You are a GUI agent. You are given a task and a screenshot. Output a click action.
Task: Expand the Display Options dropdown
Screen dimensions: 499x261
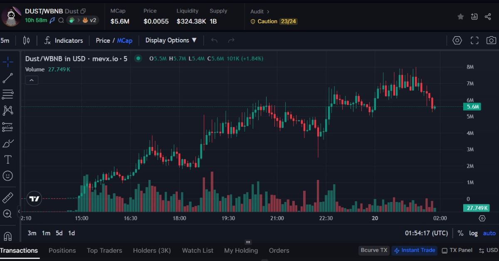[x=171, y=40]
